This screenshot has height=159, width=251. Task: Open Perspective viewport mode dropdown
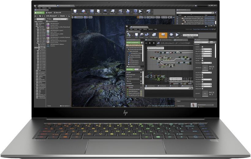pos(78,17)
